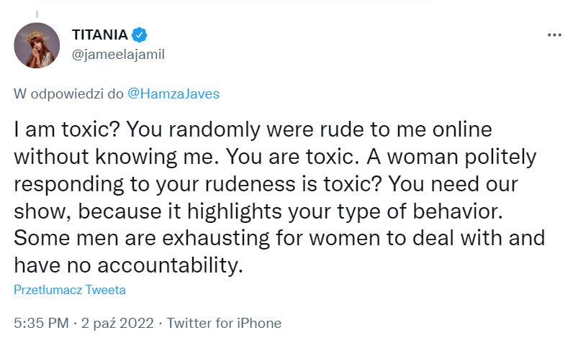
Task: Click the 'W odpowiedzi do' label
Action: click(x=69, y=93)
